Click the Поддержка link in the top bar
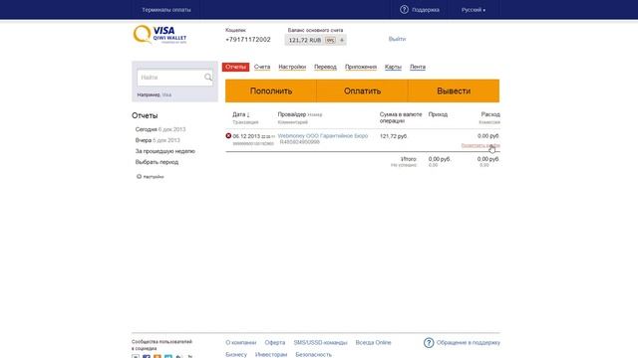The width and height of the screenshot is (638, 358). click(426, 10)
